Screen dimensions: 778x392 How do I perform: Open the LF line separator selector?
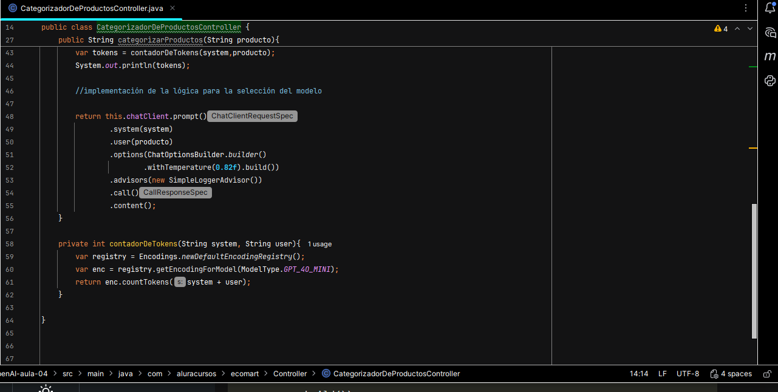(663, 374)
